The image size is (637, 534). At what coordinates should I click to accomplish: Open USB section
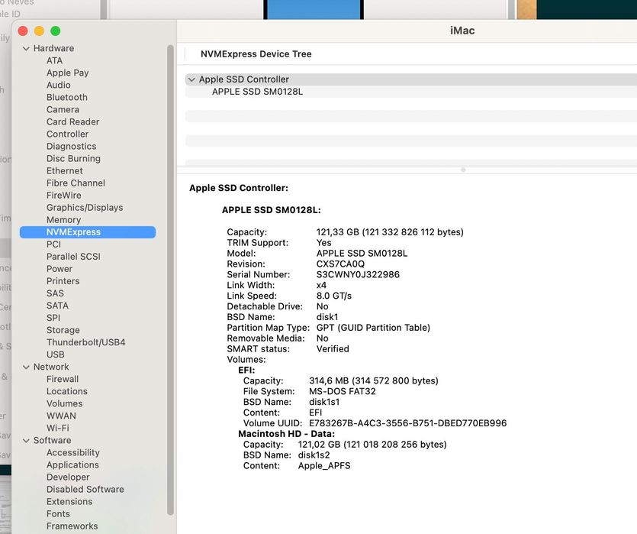(x=55, y=354)
